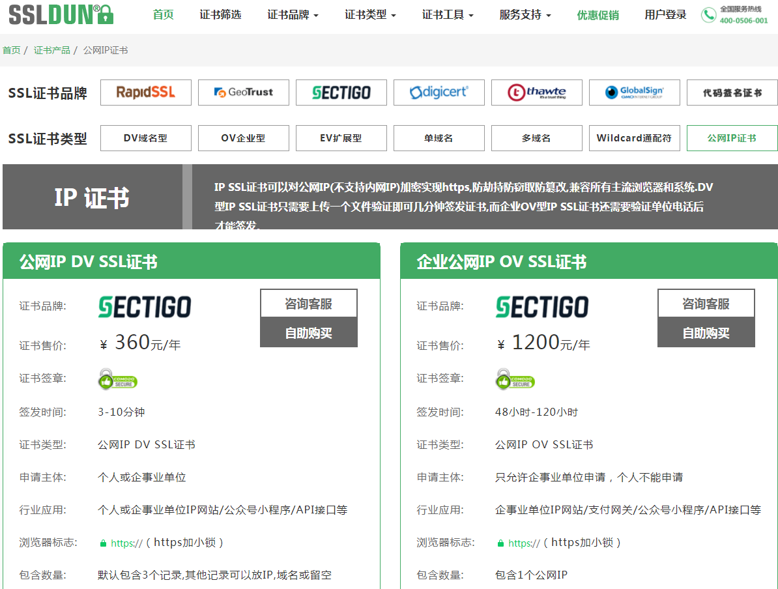
Task: Click the 3-10分钟 issuance time
Action: click(122, 412)
